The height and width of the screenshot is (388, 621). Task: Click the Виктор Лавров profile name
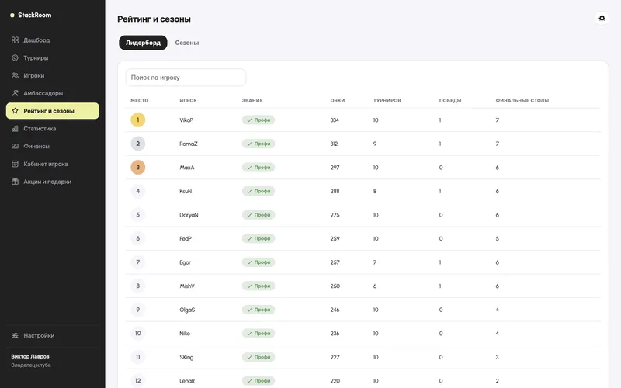tap(30, 356)
